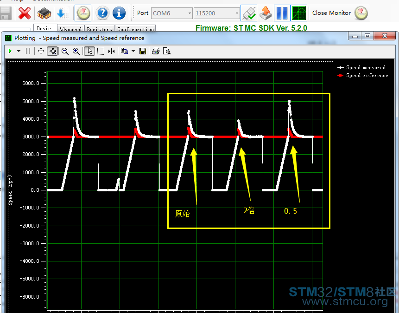
Task: Click the zoom out magnifier
Action: tap(65, 51)
